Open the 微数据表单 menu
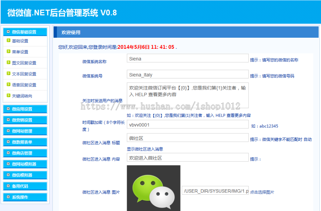Image resolution: width=321 pixels, height=211 pixels. click(24, 142)
